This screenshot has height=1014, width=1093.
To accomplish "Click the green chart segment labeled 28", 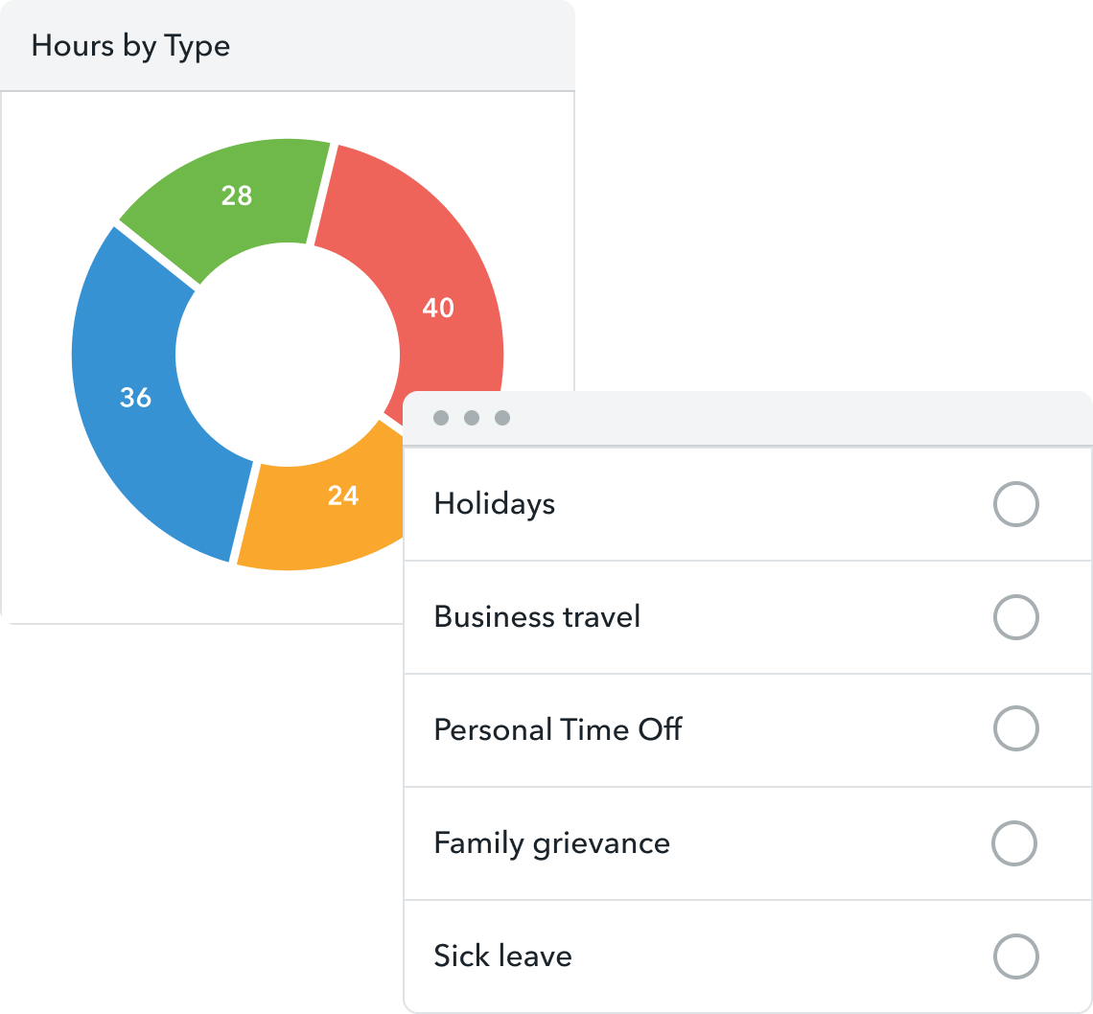I will point(237,196).
